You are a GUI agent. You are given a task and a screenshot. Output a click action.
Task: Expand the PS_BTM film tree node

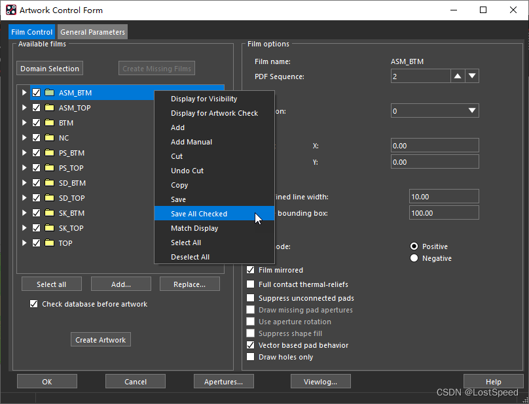(x=24, y=153)
